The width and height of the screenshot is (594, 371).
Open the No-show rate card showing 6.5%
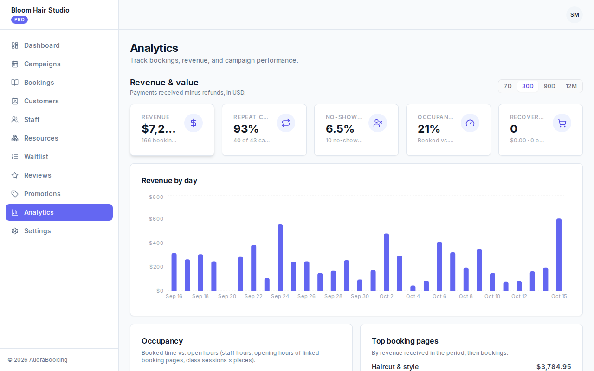pos(356,130)
